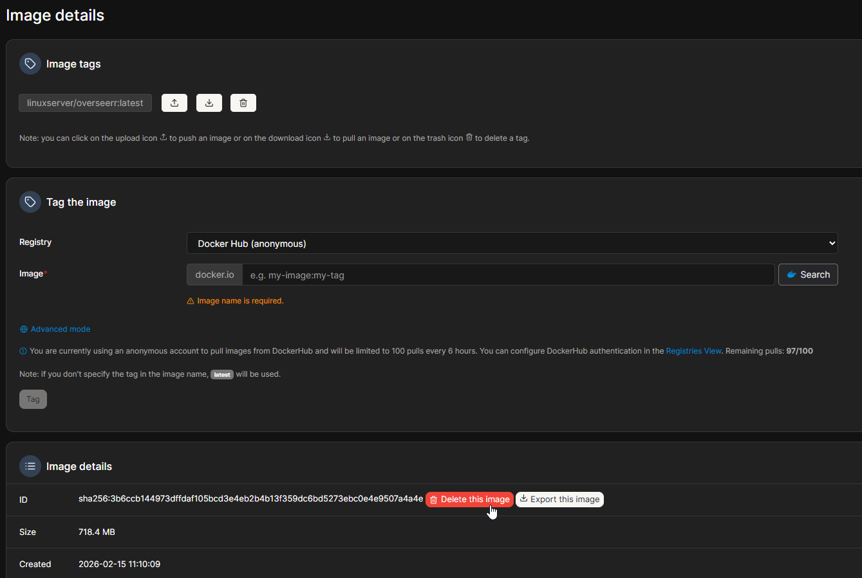Click the red "Delete this image" button
862x578 pixels.
(x=469, y=500)
